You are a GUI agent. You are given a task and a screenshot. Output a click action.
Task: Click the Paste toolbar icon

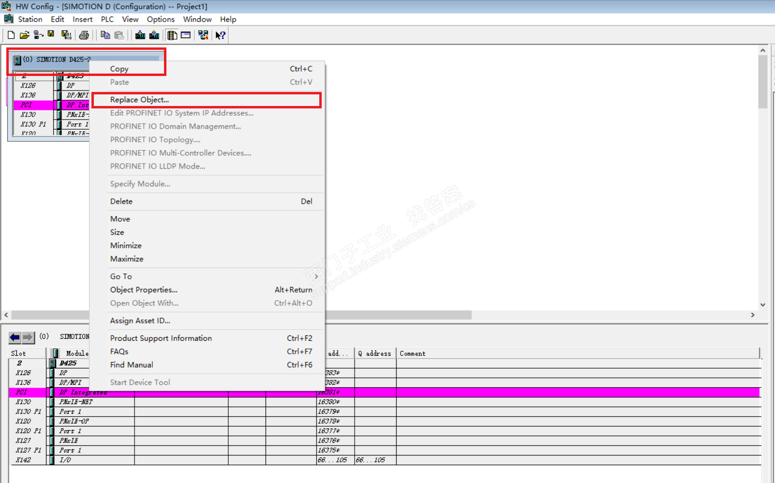pos(119,35)
